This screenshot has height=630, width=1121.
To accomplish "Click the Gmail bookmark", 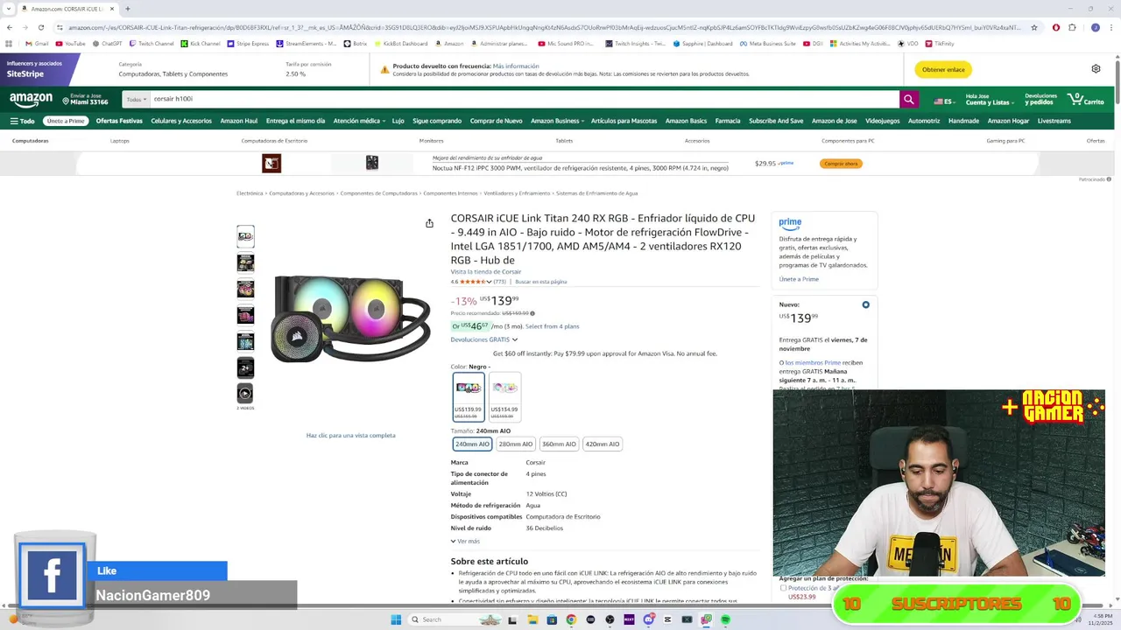I will coord(37,43).
